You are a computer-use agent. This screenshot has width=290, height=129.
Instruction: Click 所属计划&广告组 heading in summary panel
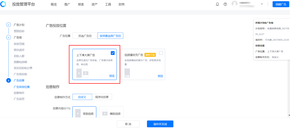pos(264,23)
